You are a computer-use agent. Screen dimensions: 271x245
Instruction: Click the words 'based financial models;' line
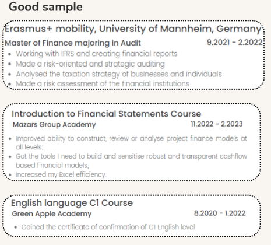[52, 166]
